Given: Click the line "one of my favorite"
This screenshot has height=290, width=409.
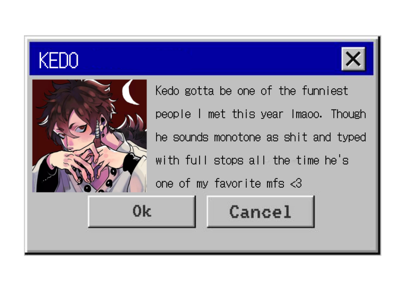Looking at the screenshot, I should tap(208, 184).
